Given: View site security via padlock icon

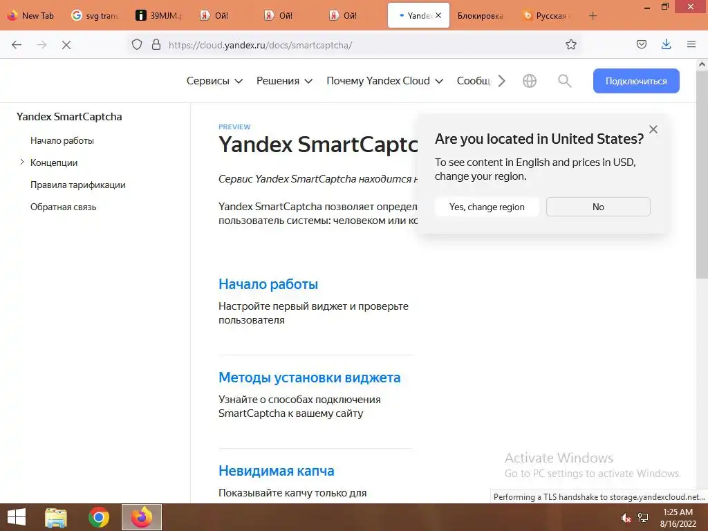Looking at the screenshot, I should click(x=156, y=44).
